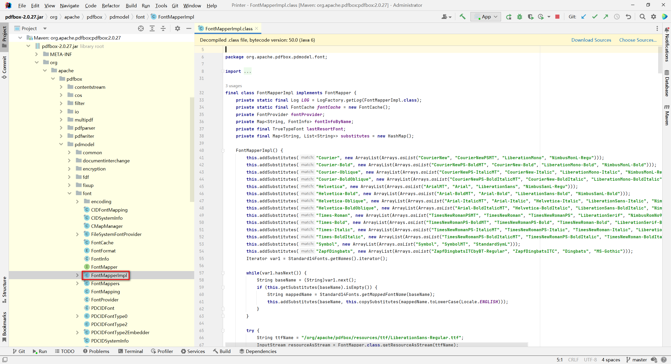Image resolution: width=671 pixels, height=364 pixels.
Task: Click the editor vertical scrollbar thumb
Action: point(660,60)
